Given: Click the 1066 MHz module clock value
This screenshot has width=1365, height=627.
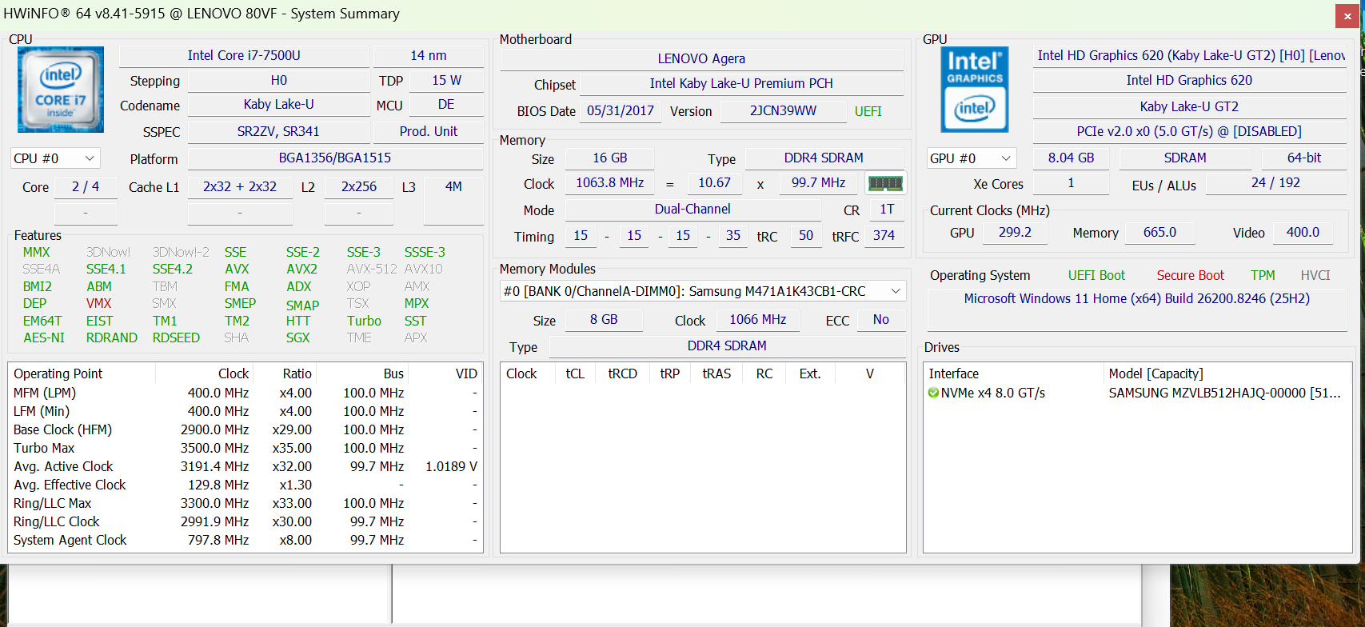Looking at the screenshot, I should click(757, 319).
